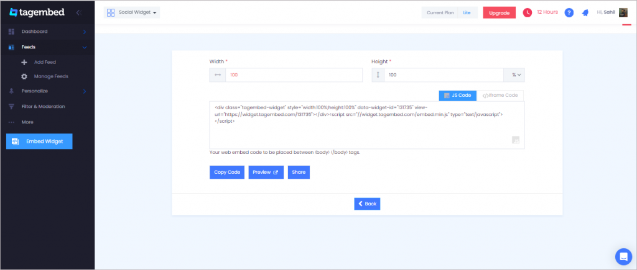Expand the Dashboard menu chevron
This screenshot has height=270, width=637.
click(85, 32)
